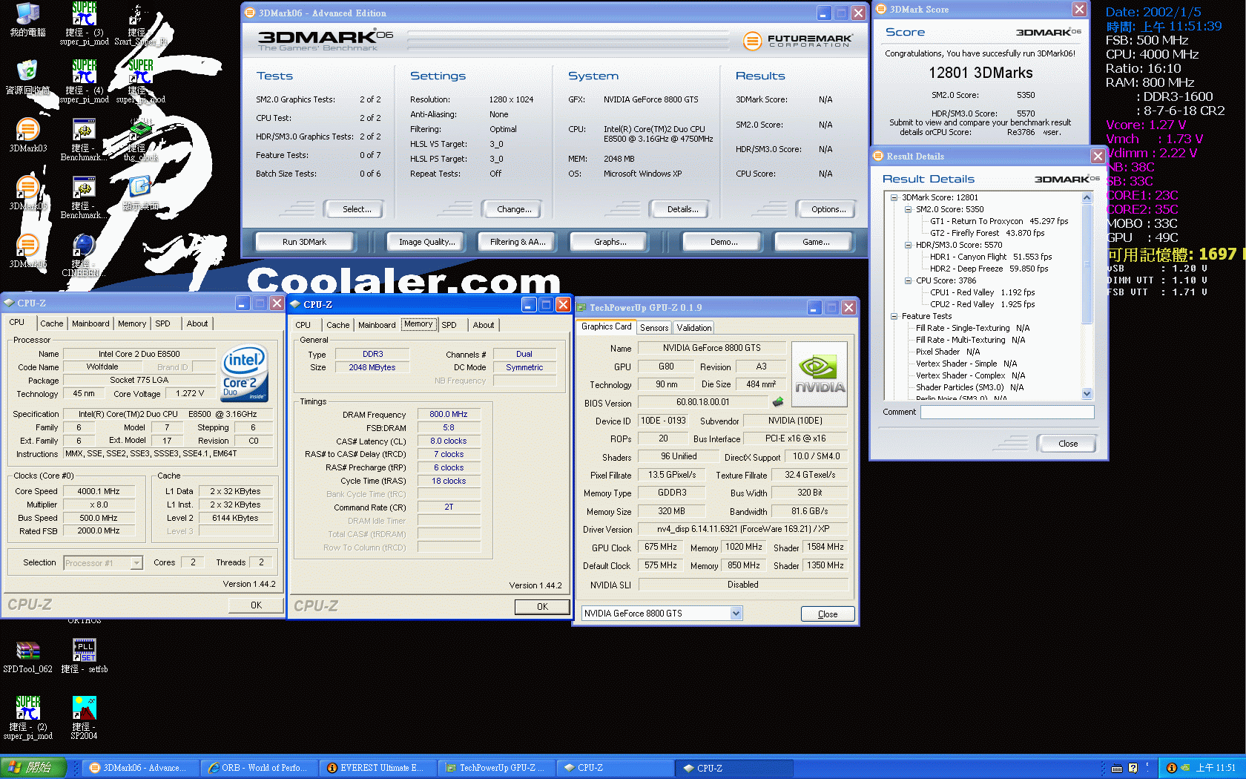Select HDR2 - Deep Freeze result row
1246x779 pixels.
pyautogui.click(x=989, y=269)
